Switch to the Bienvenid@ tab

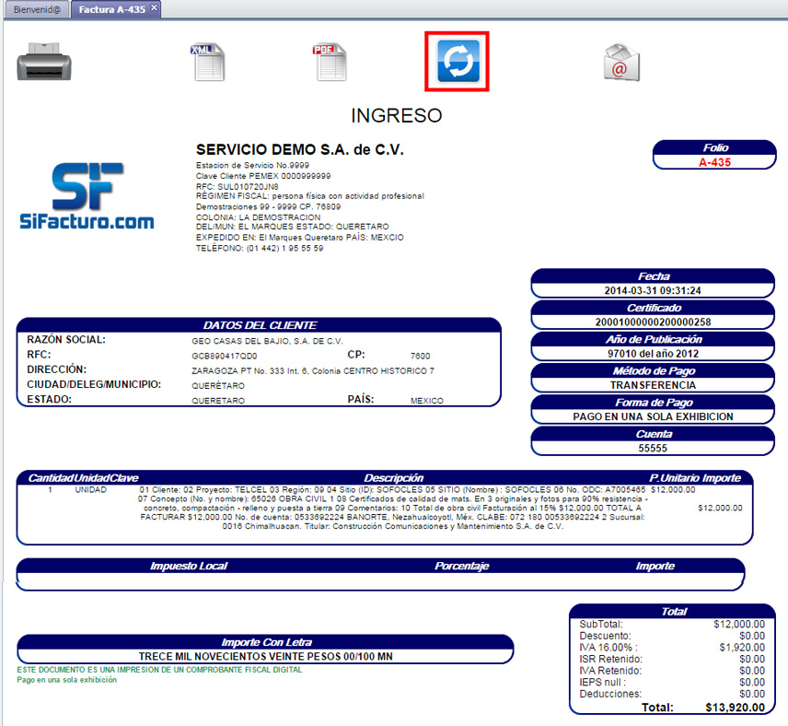(x=37, y=9)
